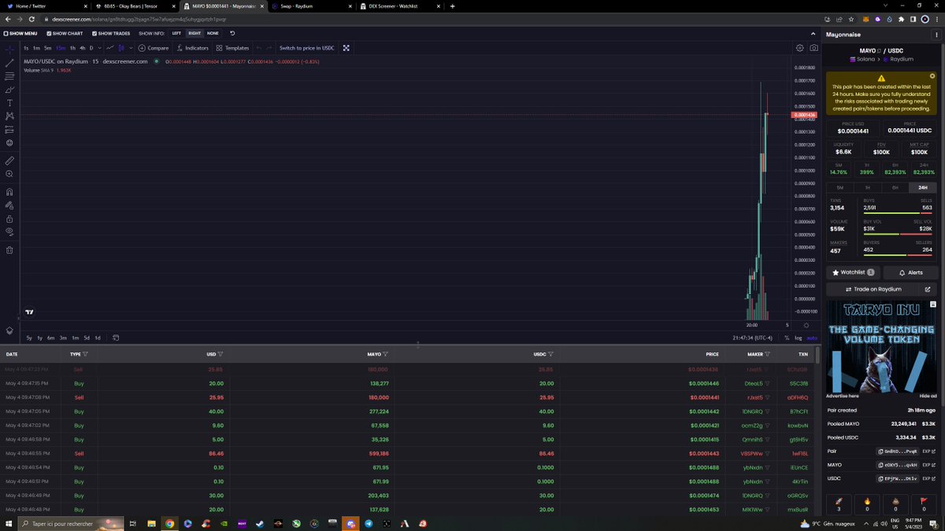Open chart settings gear icon
This screenshot has width=945, height=531.
pos(800,48)
